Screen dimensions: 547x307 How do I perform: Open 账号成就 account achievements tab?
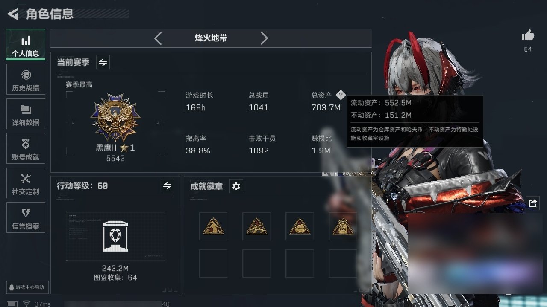pyautogui.click(x=26, y=148)
